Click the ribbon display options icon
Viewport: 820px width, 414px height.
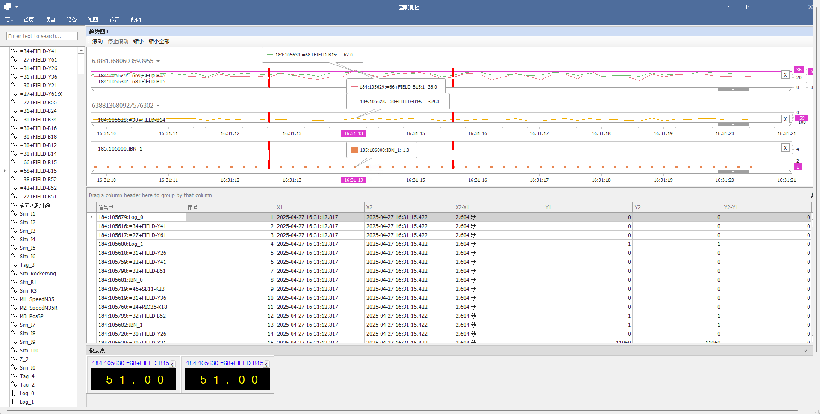749,7
